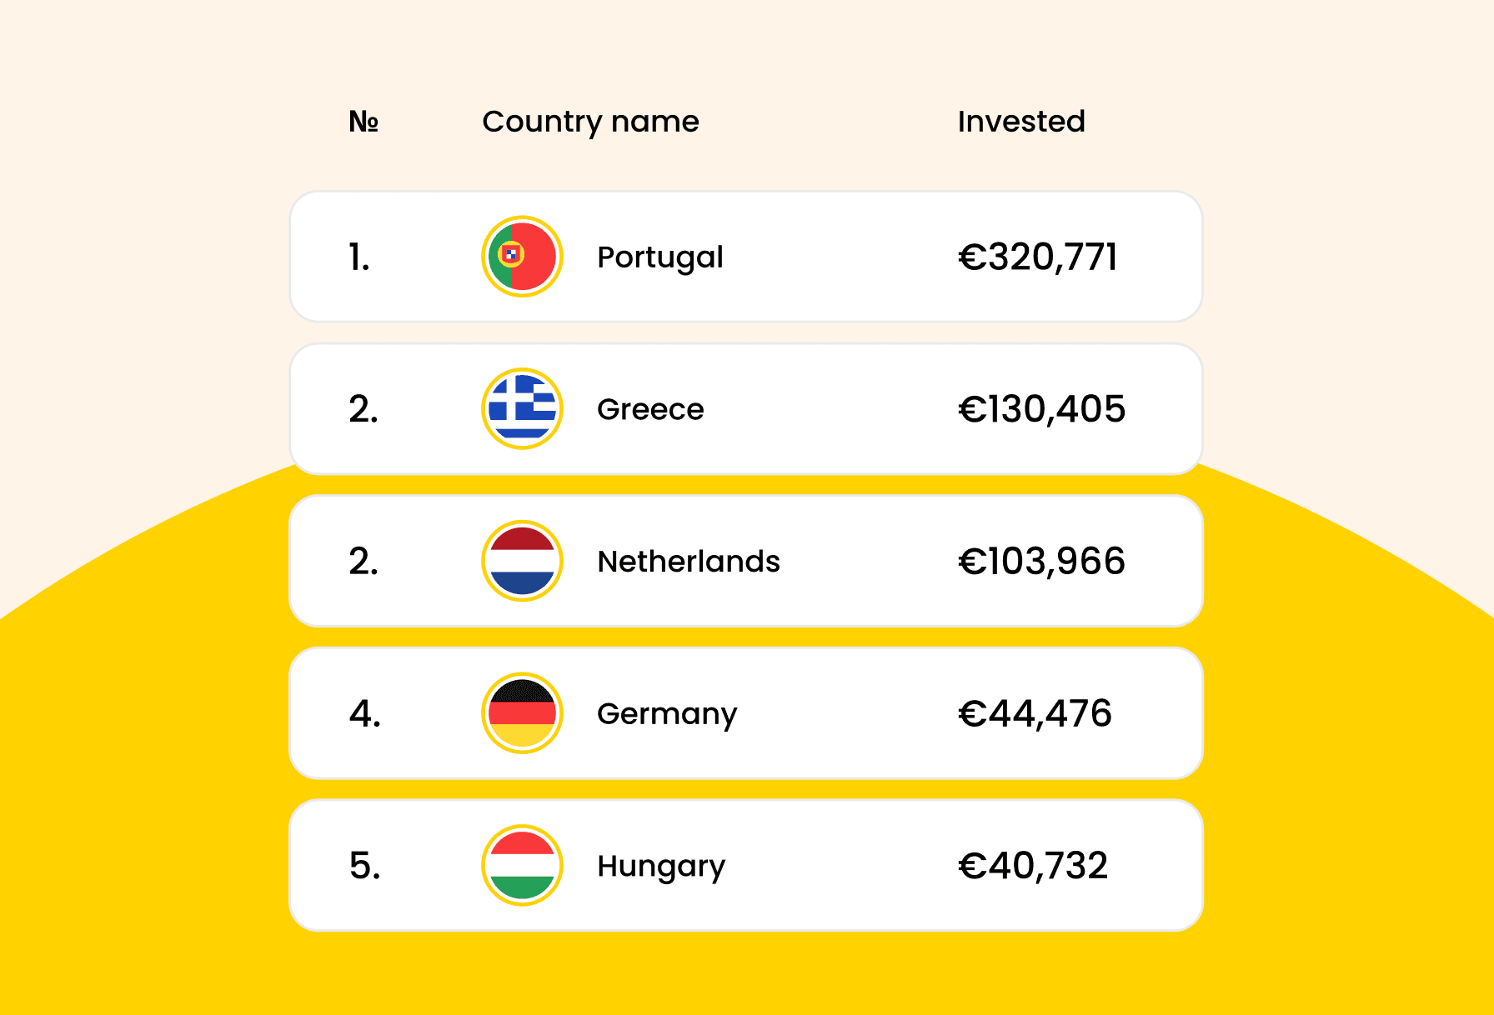Click the Germany flag icon

tap(522, 713)
